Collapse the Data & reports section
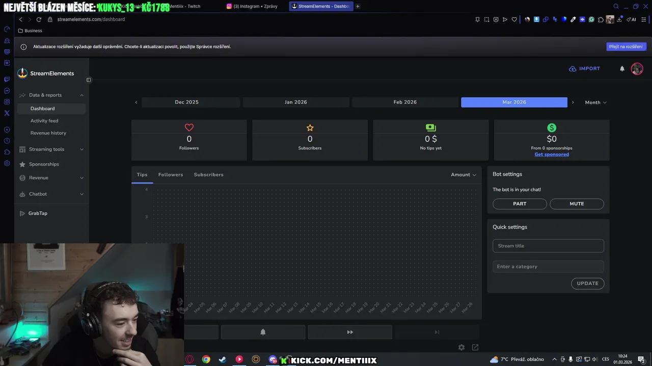 click(81, 95)
